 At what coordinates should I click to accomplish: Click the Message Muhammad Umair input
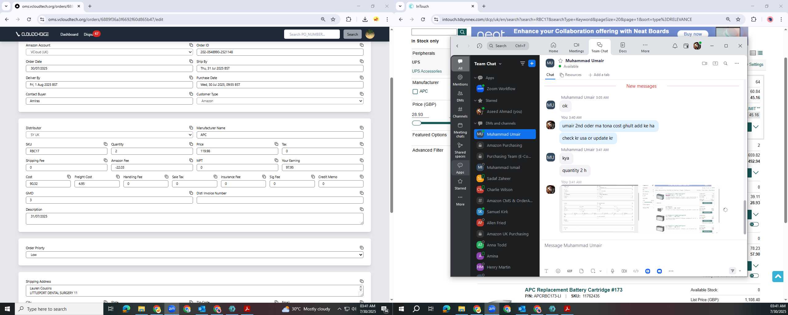tap(643, 245)
